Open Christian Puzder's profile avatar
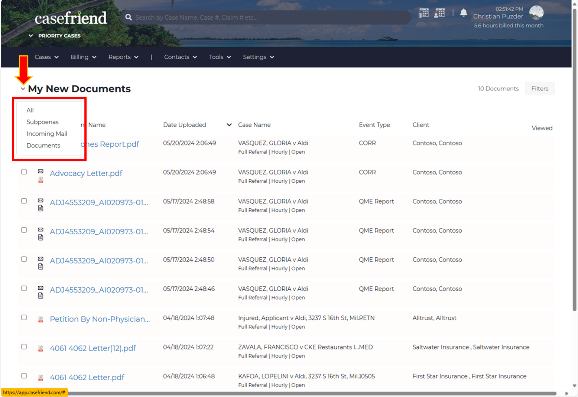Image resolution: width=578 pixels, height=397 pixels. 536,13
